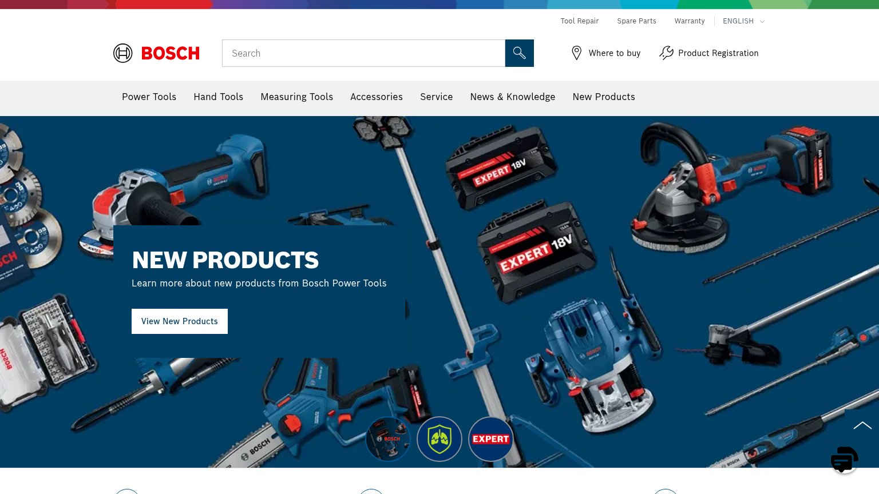
Task: Click the scroll-to-top arrow button
Action: [x=862, y=425]
